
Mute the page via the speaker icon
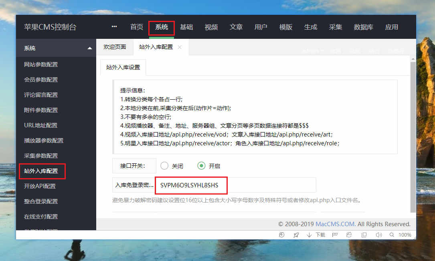(378, 235)
